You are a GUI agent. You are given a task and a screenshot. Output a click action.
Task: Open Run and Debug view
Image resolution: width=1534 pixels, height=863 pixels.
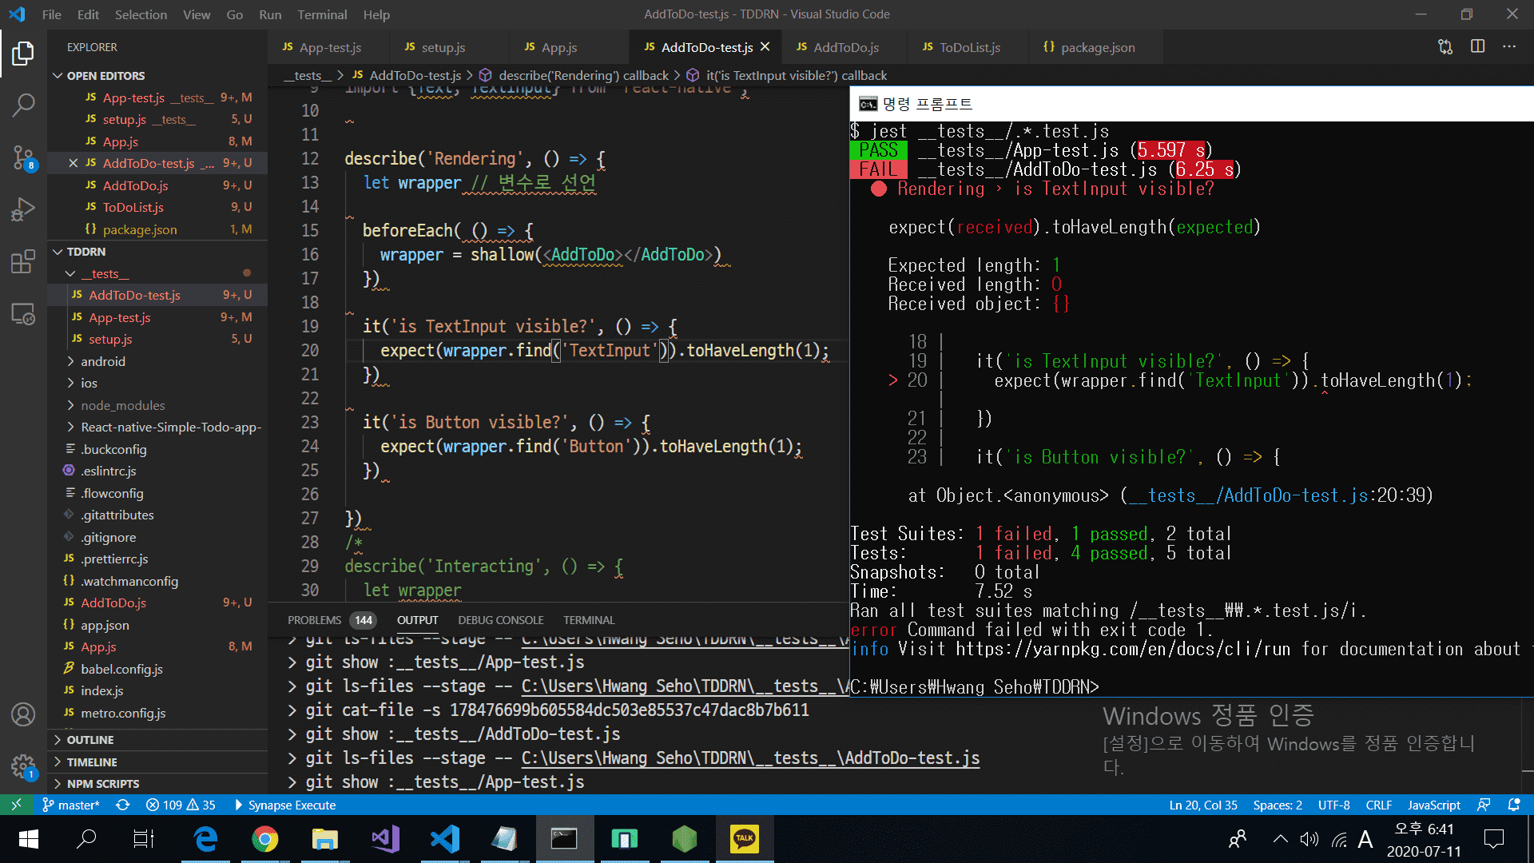click(x=23, y=209)
